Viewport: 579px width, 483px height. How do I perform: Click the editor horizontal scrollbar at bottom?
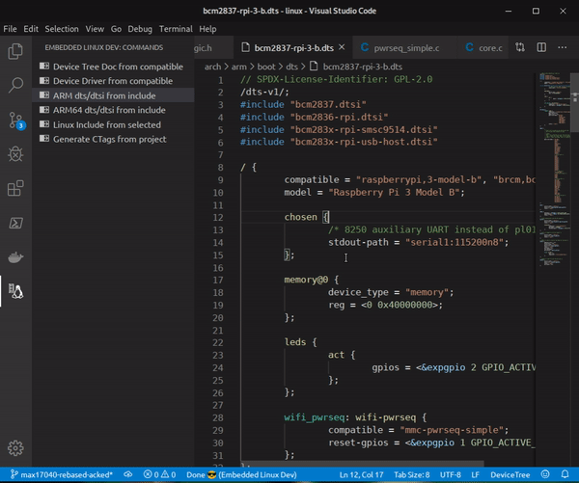(x=362, y=464)
